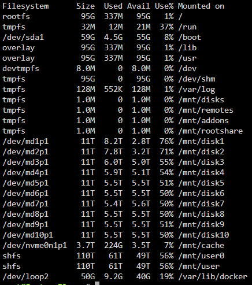Click the terminal cursor at the prompt
Viewport: 252px width, 285px height.
[97, 283]
